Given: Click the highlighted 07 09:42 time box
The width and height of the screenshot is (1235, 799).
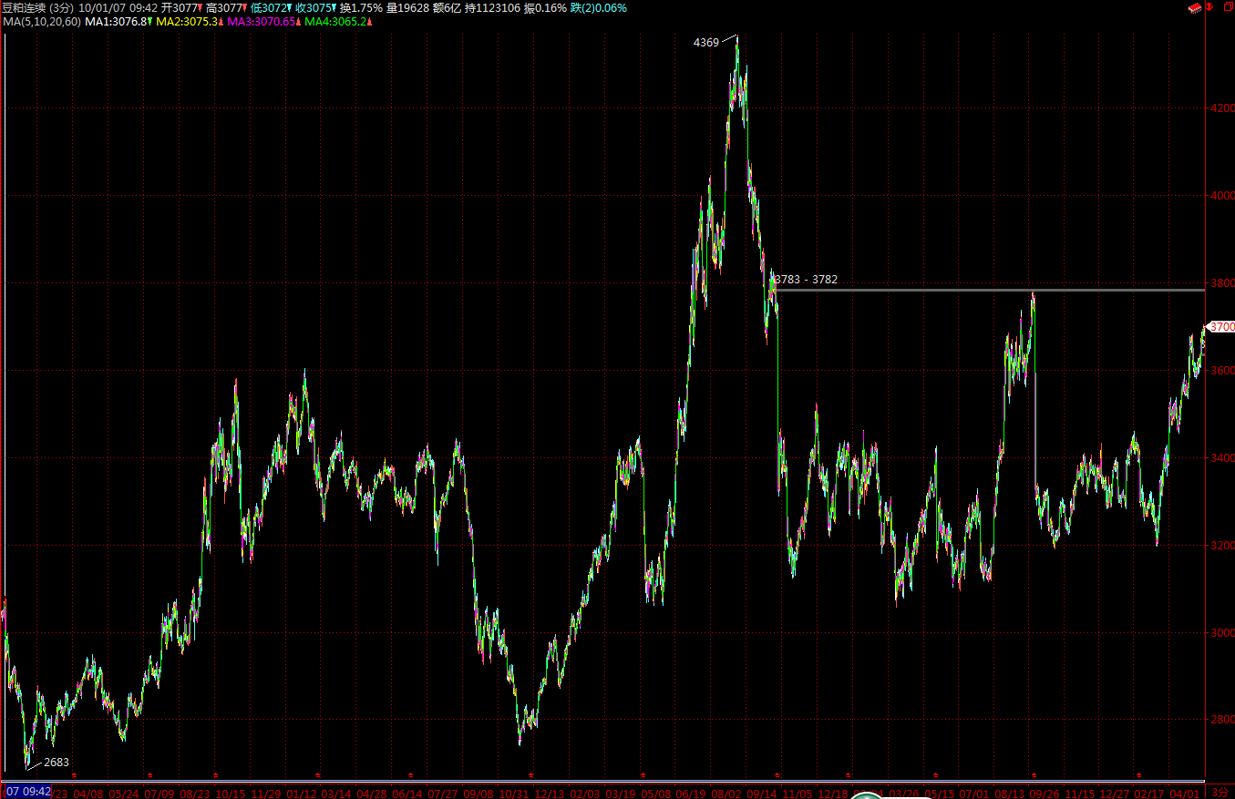Looking at the screenshot, I should coord(26,792).
